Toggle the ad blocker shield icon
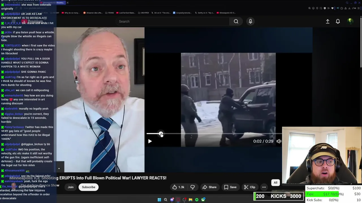Screen dimensions: 362x203 325,8
